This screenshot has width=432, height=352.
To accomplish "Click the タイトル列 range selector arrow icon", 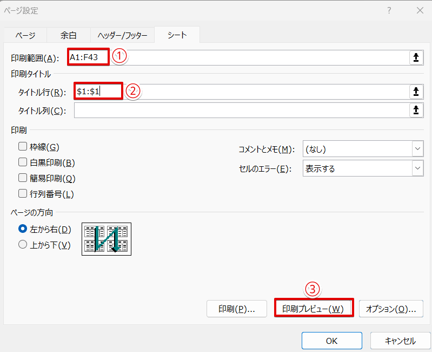I will tap(416, 110).
